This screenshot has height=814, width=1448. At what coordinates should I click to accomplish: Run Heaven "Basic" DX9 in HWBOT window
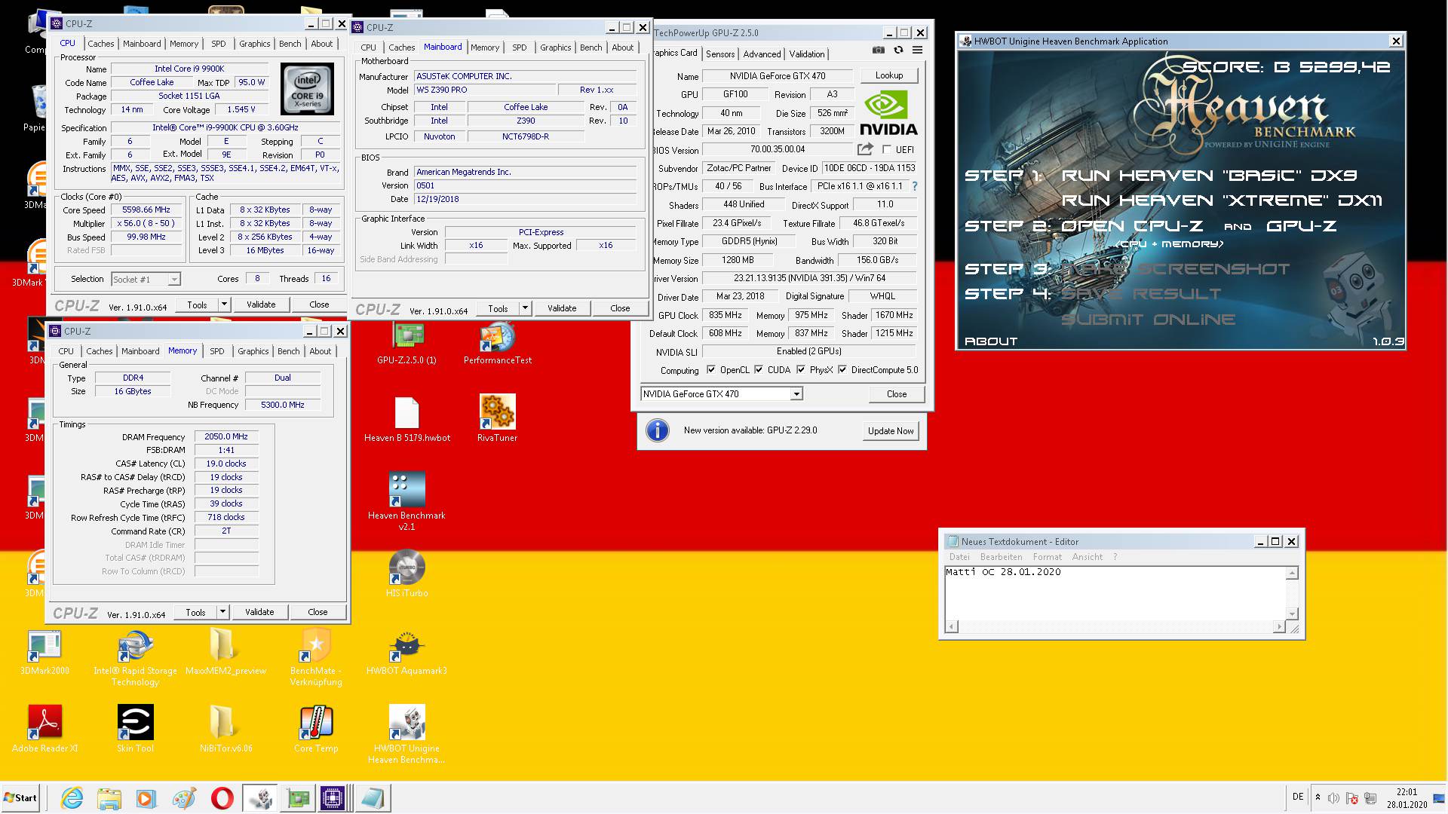pyautogui.click(x=1209, y=176)
